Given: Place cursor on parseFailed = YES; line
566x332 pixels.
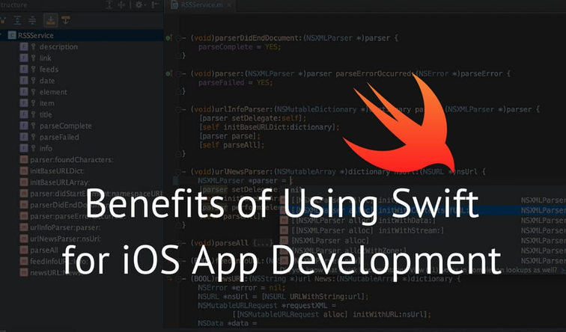Looking at the screenshot, I should [235, 82].
